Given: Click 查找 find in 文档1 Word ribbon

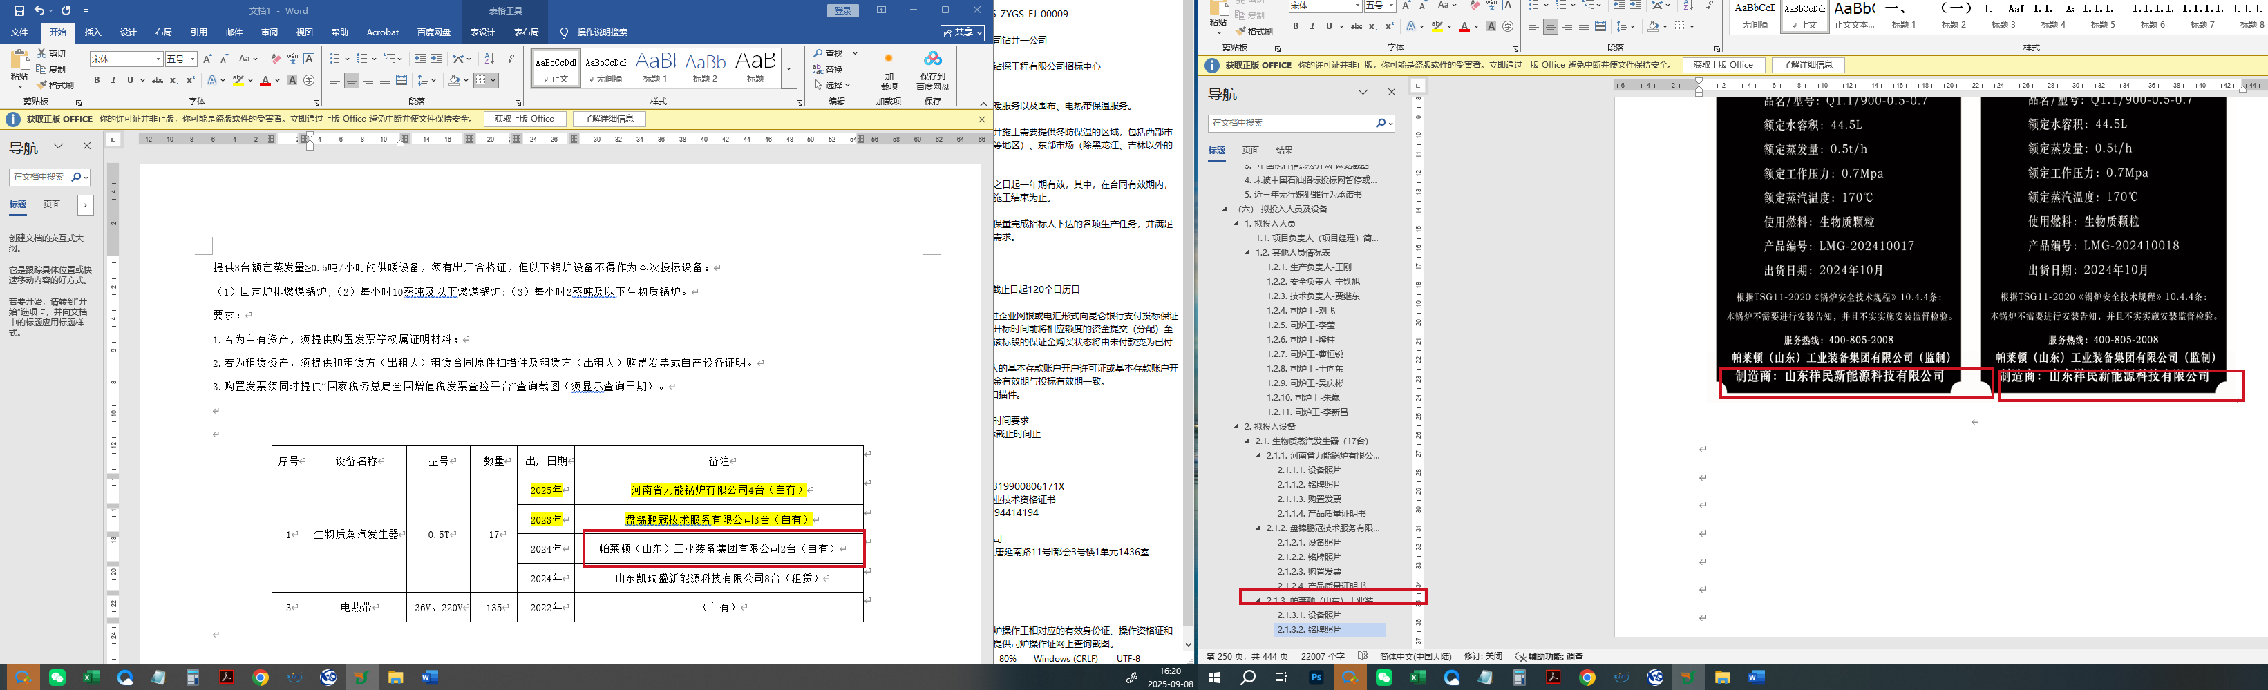Looking at the screenshot, I should tap(829, 54).
